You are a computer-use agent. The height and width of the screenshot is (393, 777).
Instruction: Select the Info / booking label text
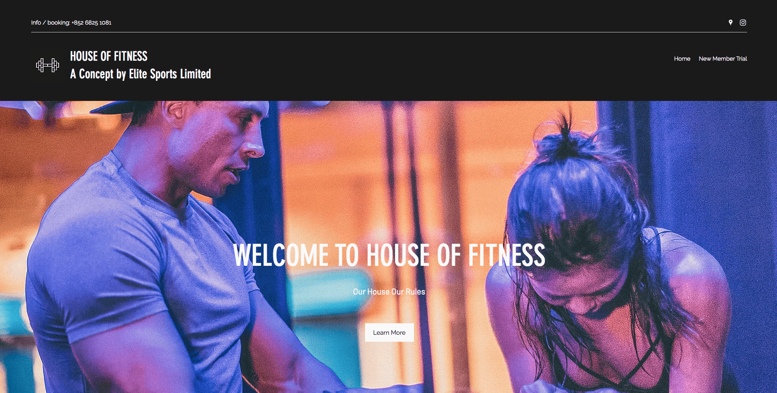pyautogui.click(x=50, y=23)
